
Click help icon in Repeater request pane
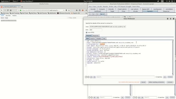(x=89, y=97)
